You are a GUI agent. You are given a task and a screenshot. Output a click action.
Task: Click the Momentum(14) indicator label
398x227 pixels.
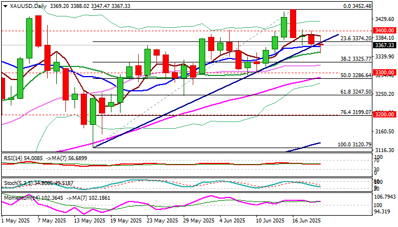(x=22, y=198)
